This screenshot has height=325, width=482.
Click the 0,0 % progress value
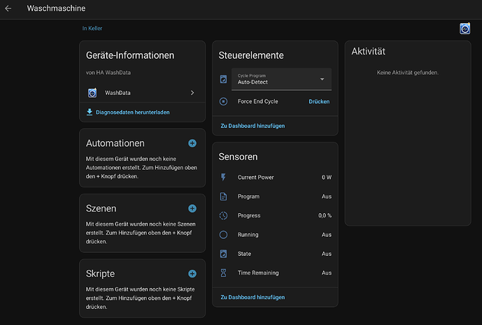point(325,216)
